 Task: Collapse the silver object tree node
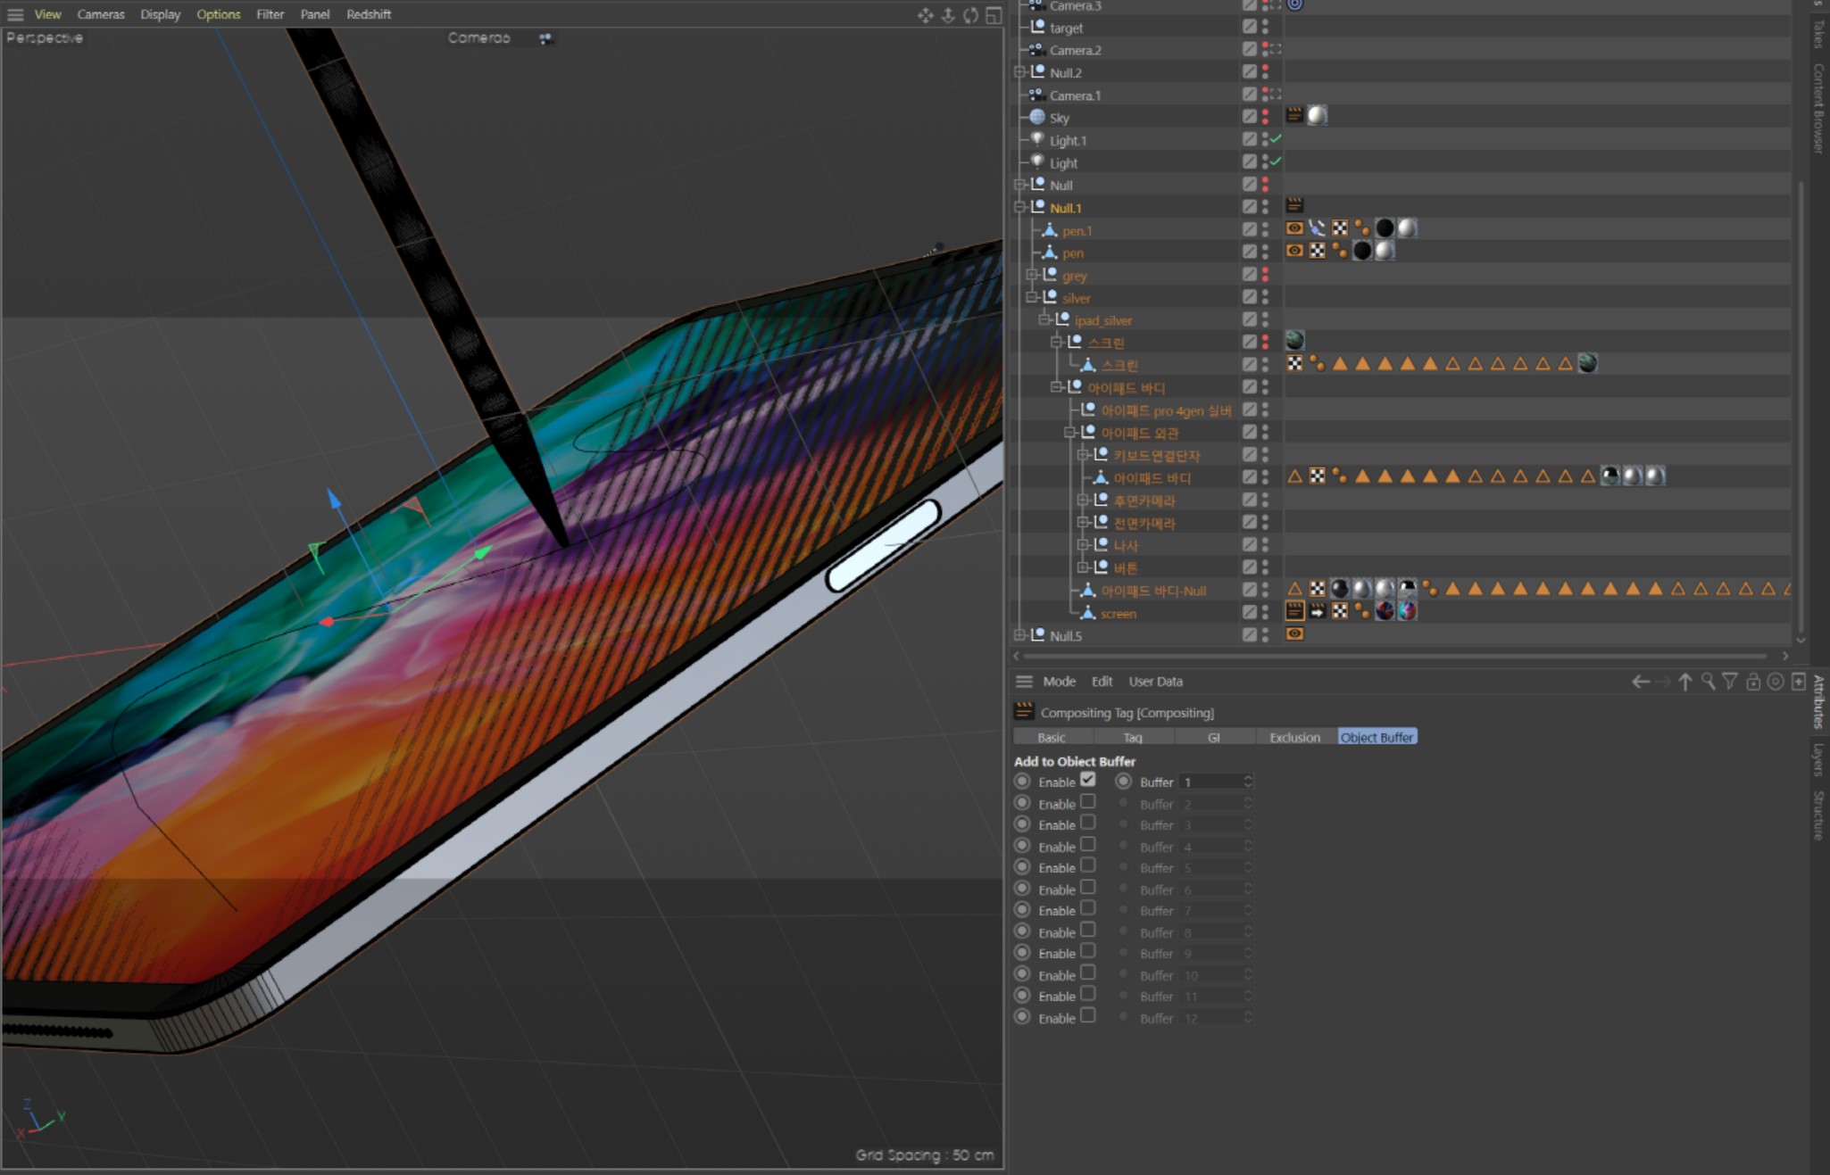click(1031, 297)
